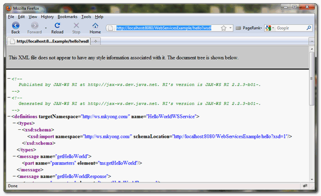
Task: Open the back/forward history dropdown arrow
Action: [x=46, y=28]
